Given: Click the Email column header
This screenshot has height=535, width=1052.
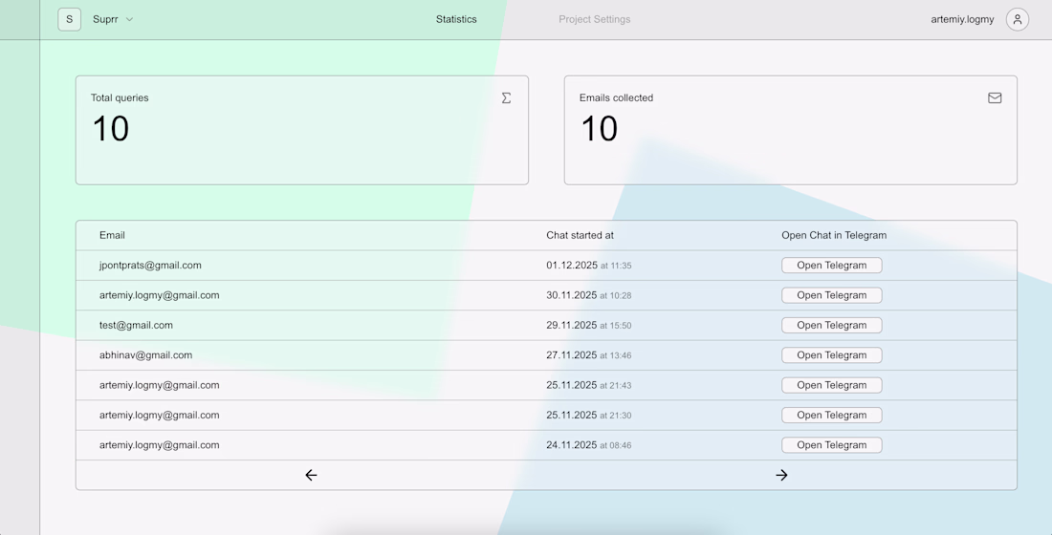Looking at the screenshot, I should coord(112,235).
